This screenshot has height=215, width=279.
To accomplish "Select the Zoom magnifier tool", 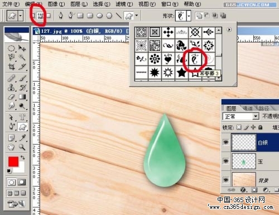I will pos(22,147).
